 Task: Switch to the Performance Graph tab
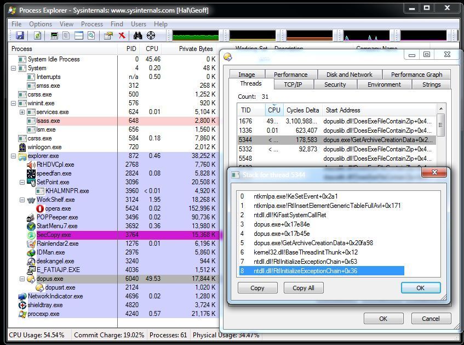point(417,75)
